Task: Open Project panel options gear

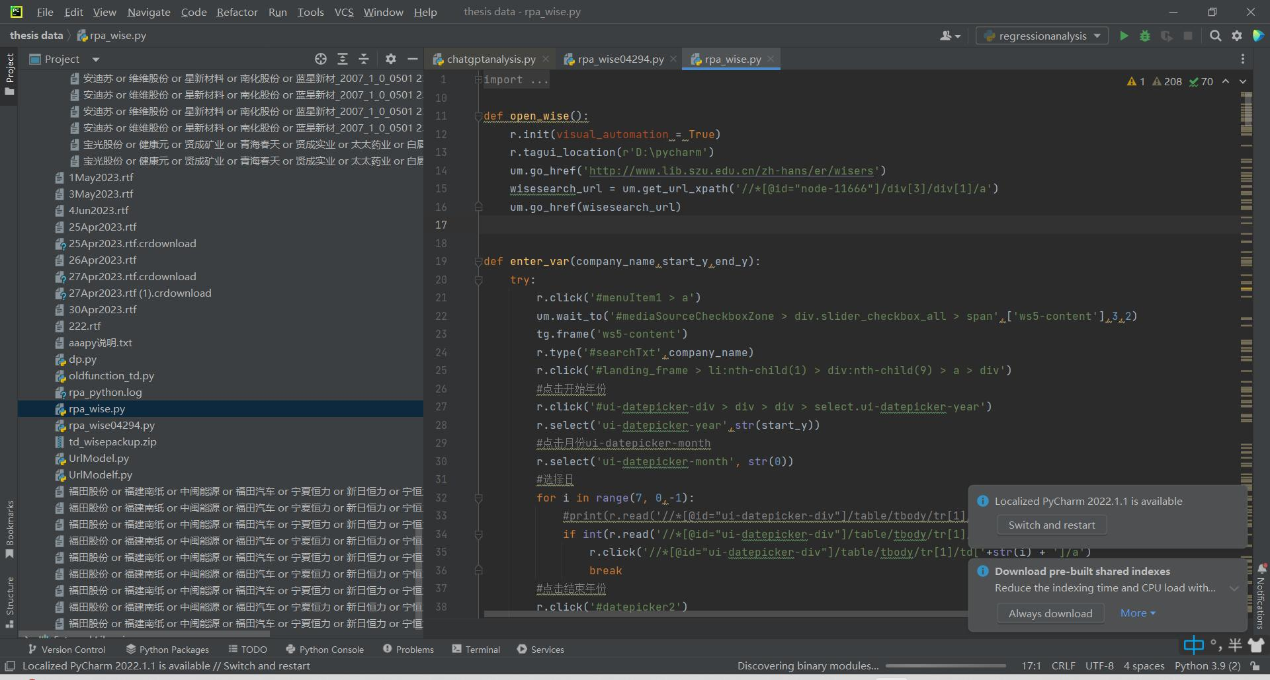Action: tap(391, 59)
